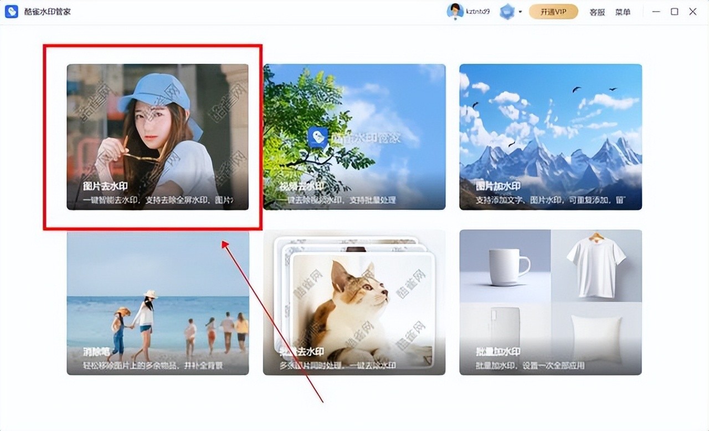Minimize the application window
This screenshot has height=431, width=709.
pos(656,12)
